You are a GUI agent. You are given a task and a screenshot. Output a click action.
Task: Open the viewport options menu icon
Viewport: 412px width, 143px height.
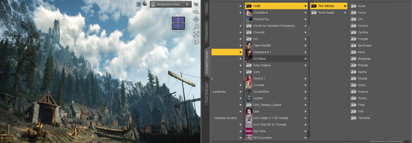196,4
